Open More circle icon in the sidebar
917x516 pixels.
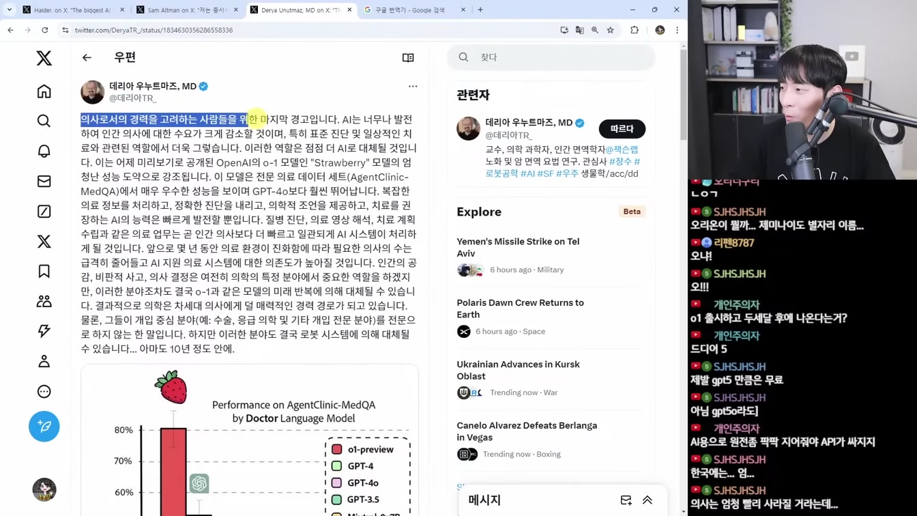pos(44,391)
